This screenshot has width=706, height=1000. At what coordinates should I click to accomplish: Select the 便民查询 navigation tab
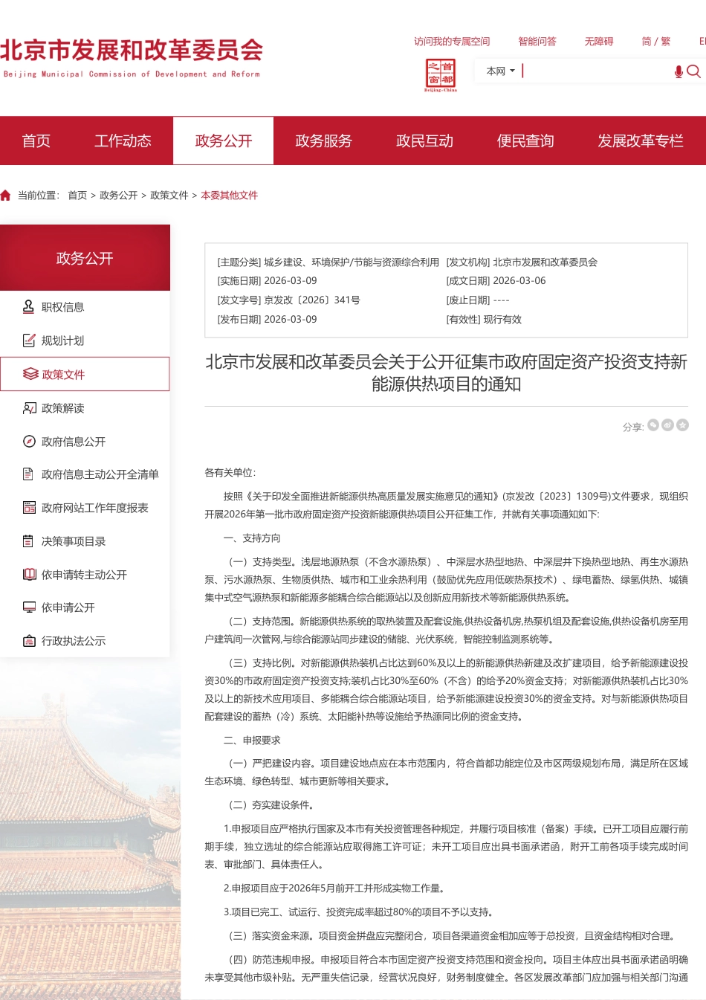tap(525, 141)
